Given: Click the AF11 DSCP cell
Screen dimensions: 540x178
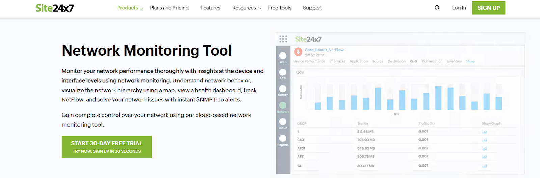Looking at the screenshot, I should click(301, 156).
